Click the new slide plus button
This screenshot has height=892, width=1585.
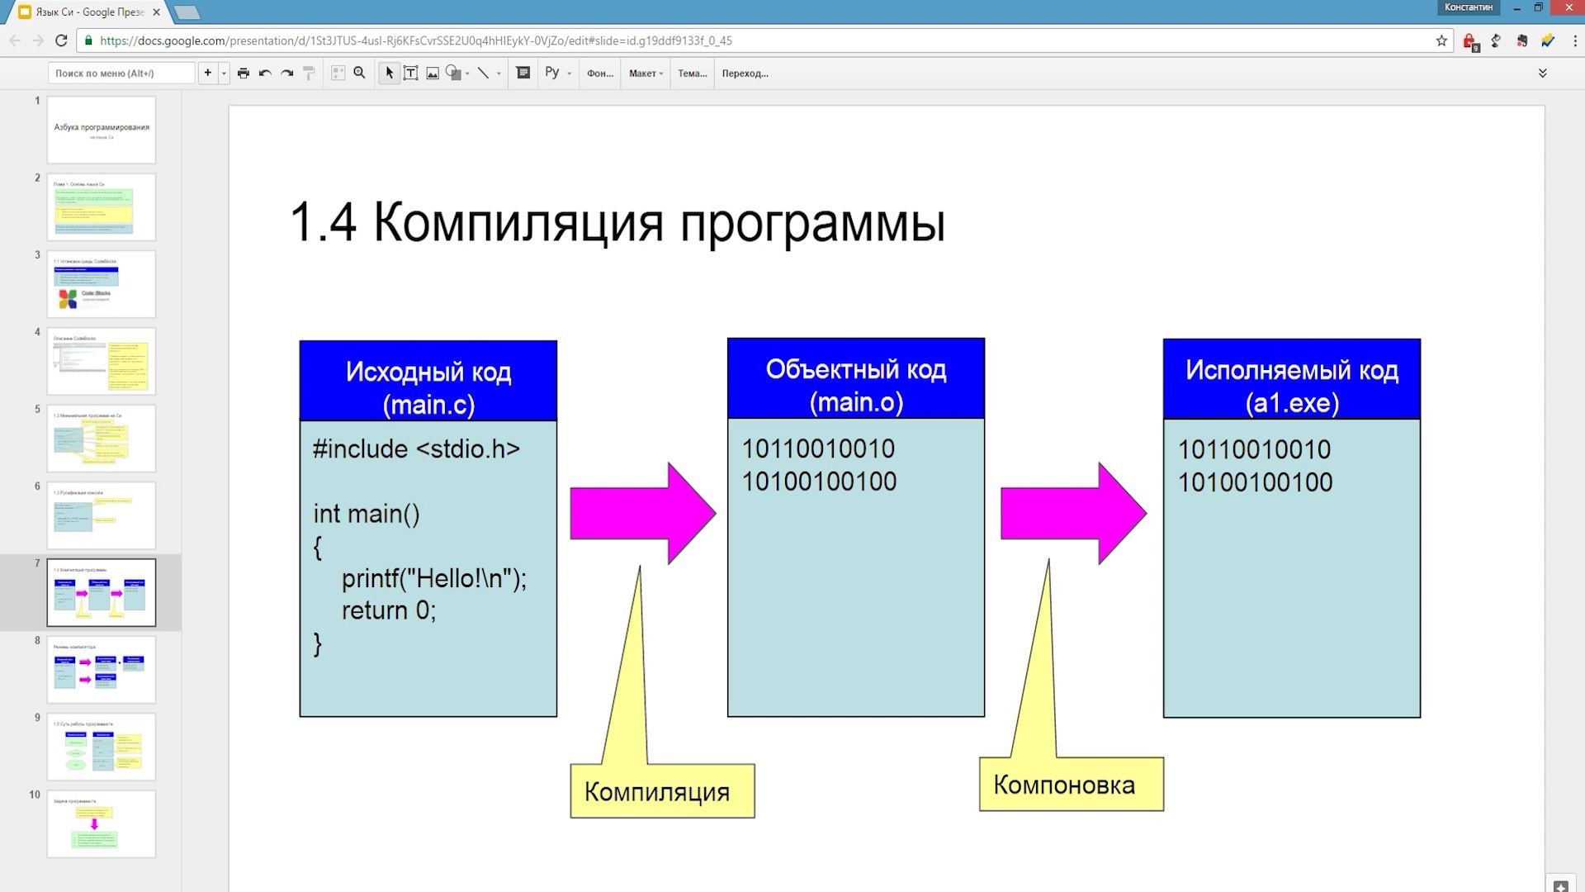click(x=207, y=73)
